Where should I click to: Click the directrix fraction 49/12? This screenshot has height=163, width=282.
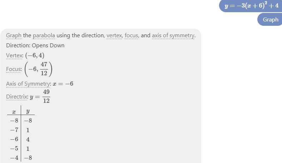(x=46, y=96)
